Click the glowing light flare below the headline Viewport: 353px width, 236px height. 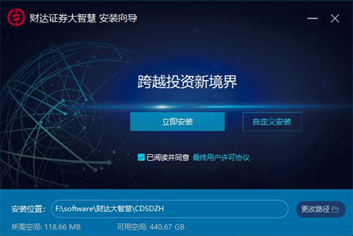click(162, 107)
